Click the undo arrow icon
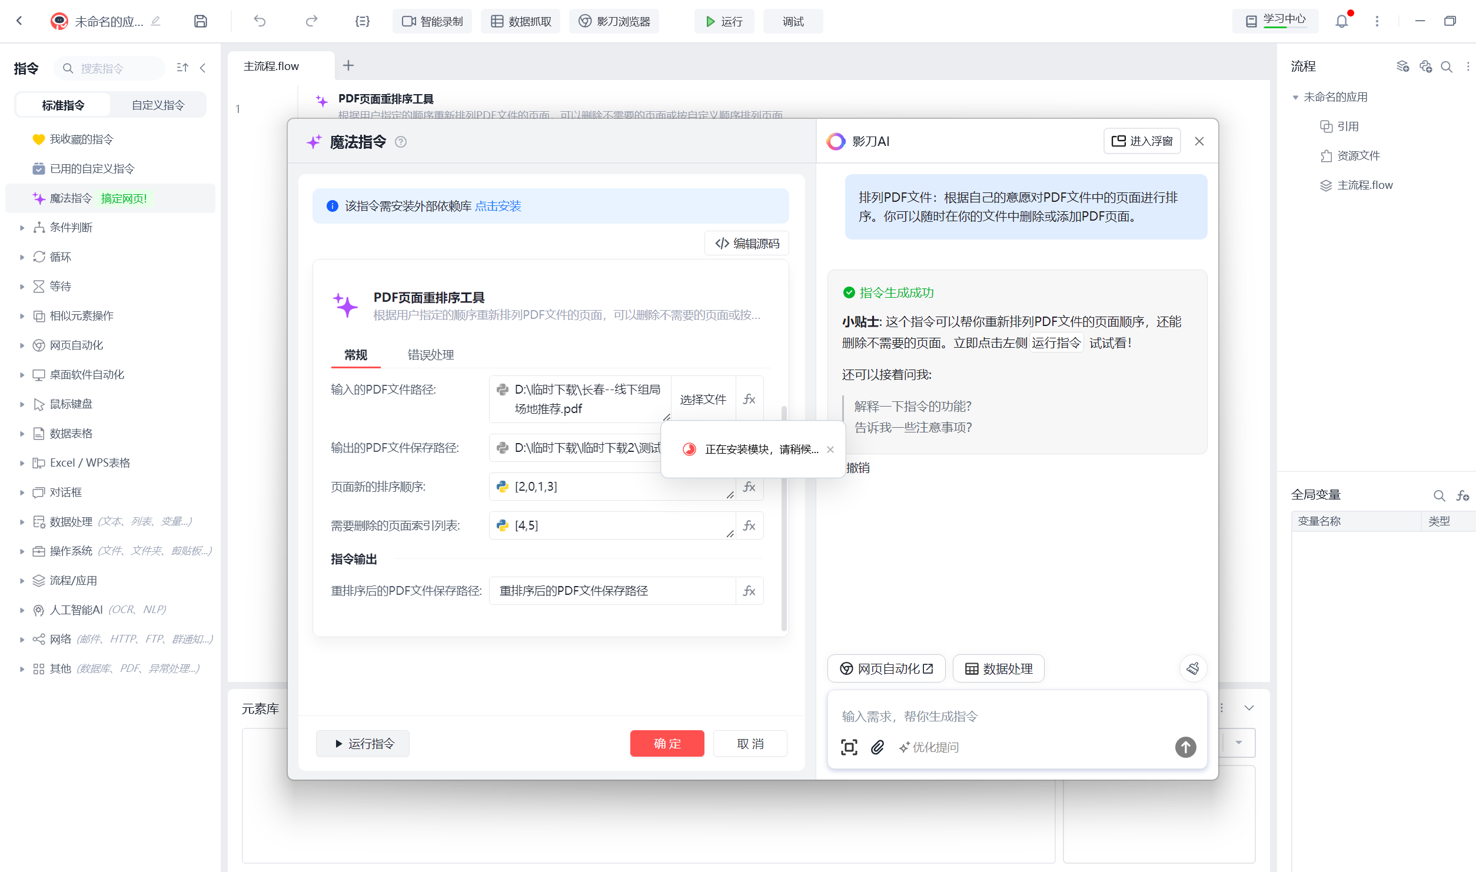 (x=260, y=21)
